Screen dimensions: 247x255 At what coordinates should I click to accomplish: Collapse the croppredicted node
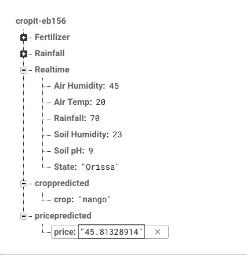coord(24,184)
